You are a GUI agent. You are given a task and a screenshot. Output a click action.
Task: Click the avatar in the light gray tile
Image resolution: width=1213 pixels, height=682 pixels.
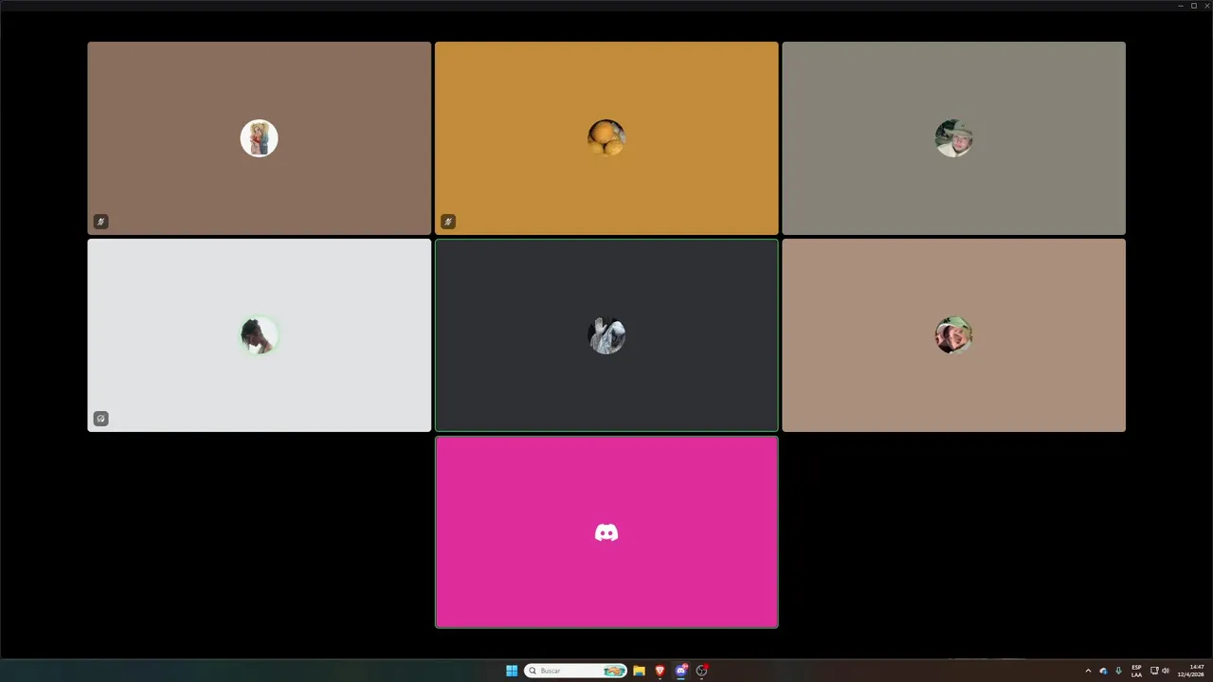(259, 335)
